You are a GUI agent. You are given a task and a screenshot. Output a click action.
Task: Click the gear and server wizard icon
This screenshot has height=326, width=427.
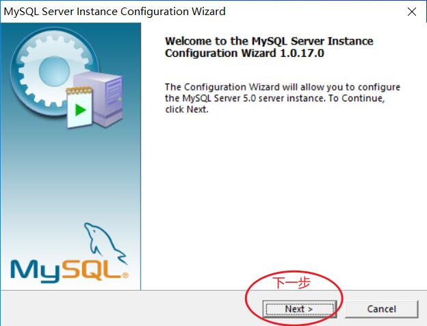[67, 77]
